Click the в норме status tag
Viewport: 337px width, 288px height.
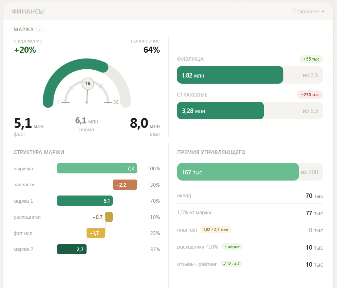(x=232, y=247)
